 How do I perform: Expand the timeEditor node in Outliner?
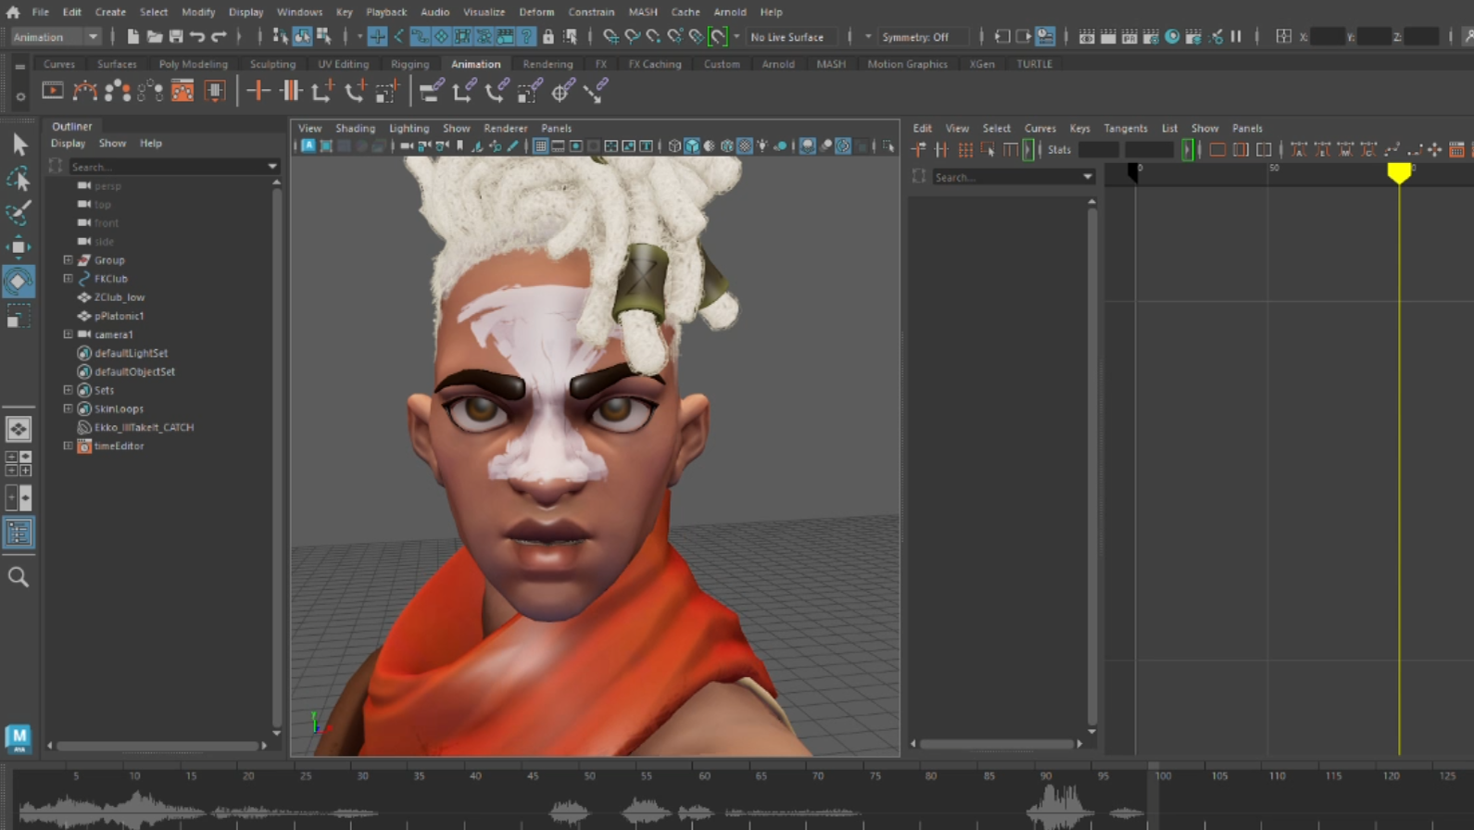pos(68,446)
